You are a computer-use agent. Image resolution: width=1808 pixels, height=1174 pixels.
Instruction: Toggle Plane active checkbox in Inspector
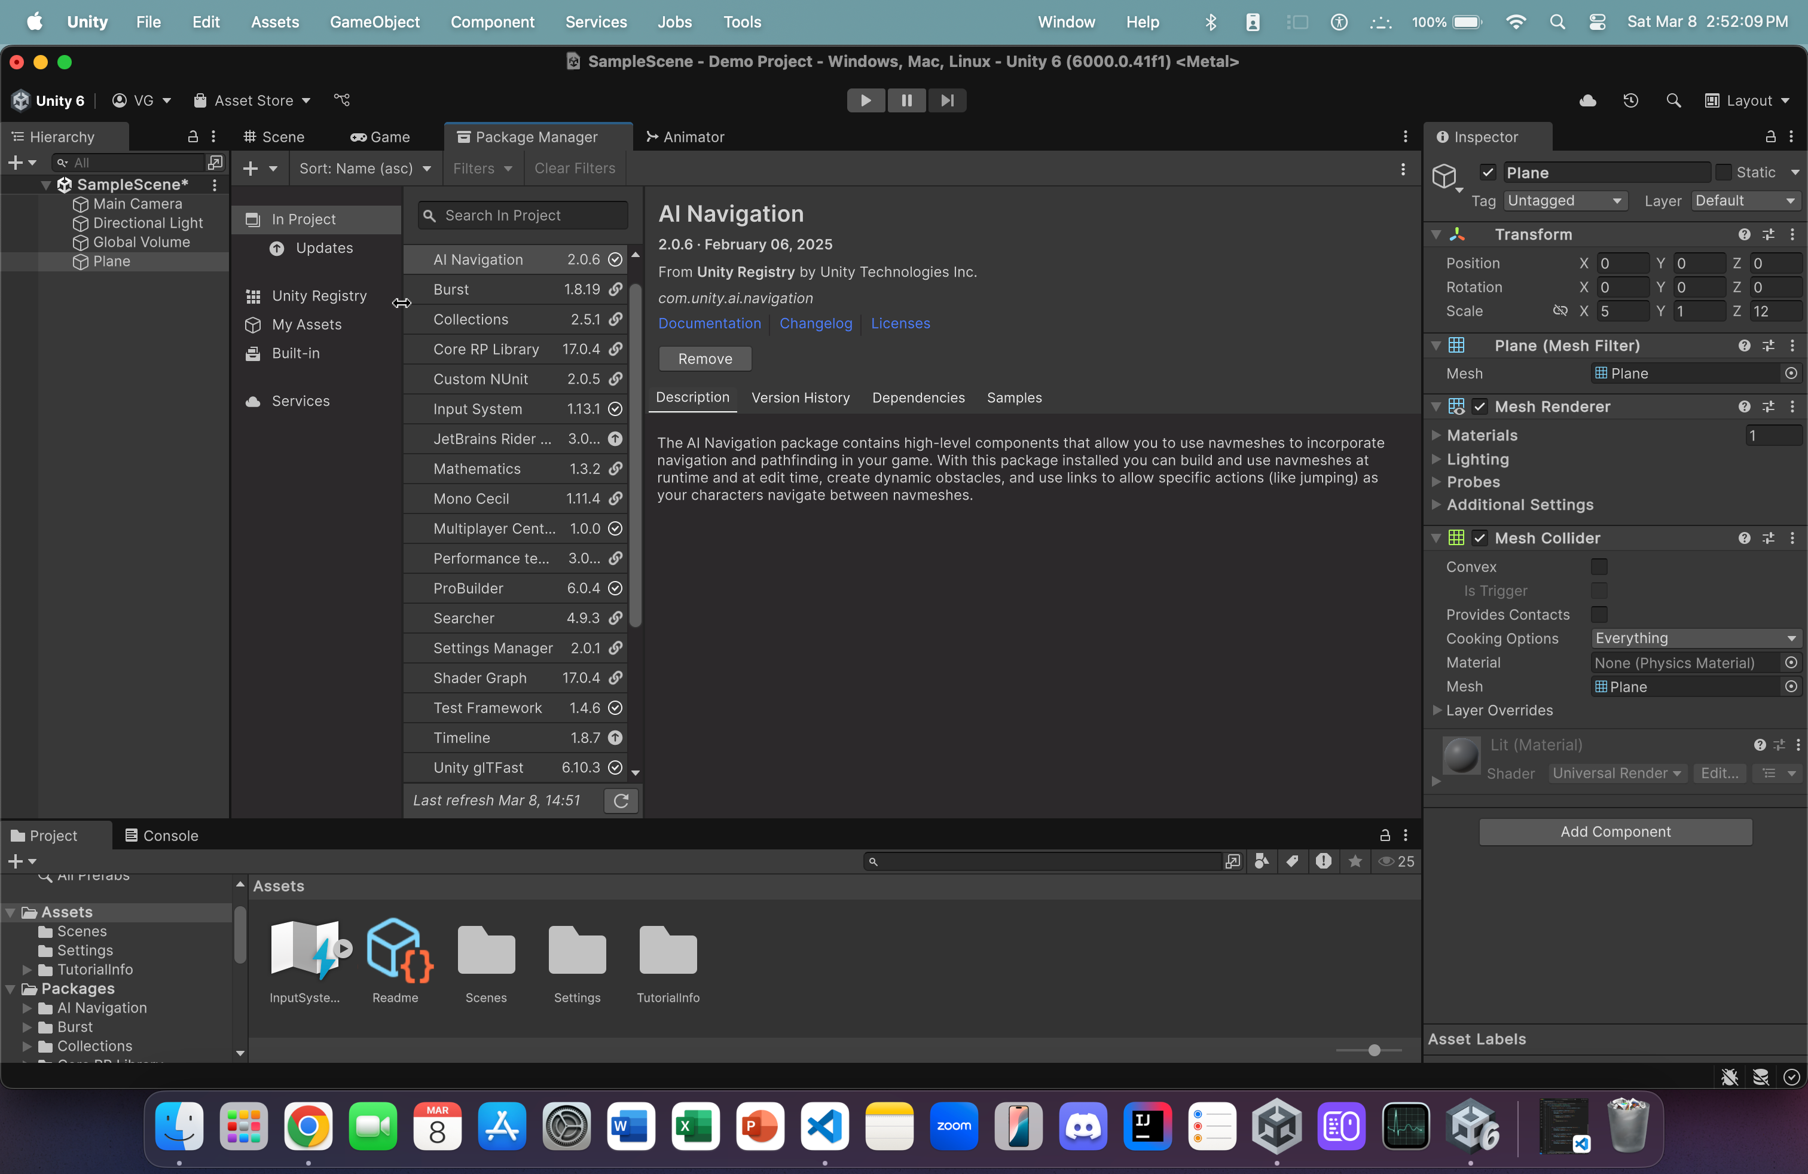(1488, 172)
